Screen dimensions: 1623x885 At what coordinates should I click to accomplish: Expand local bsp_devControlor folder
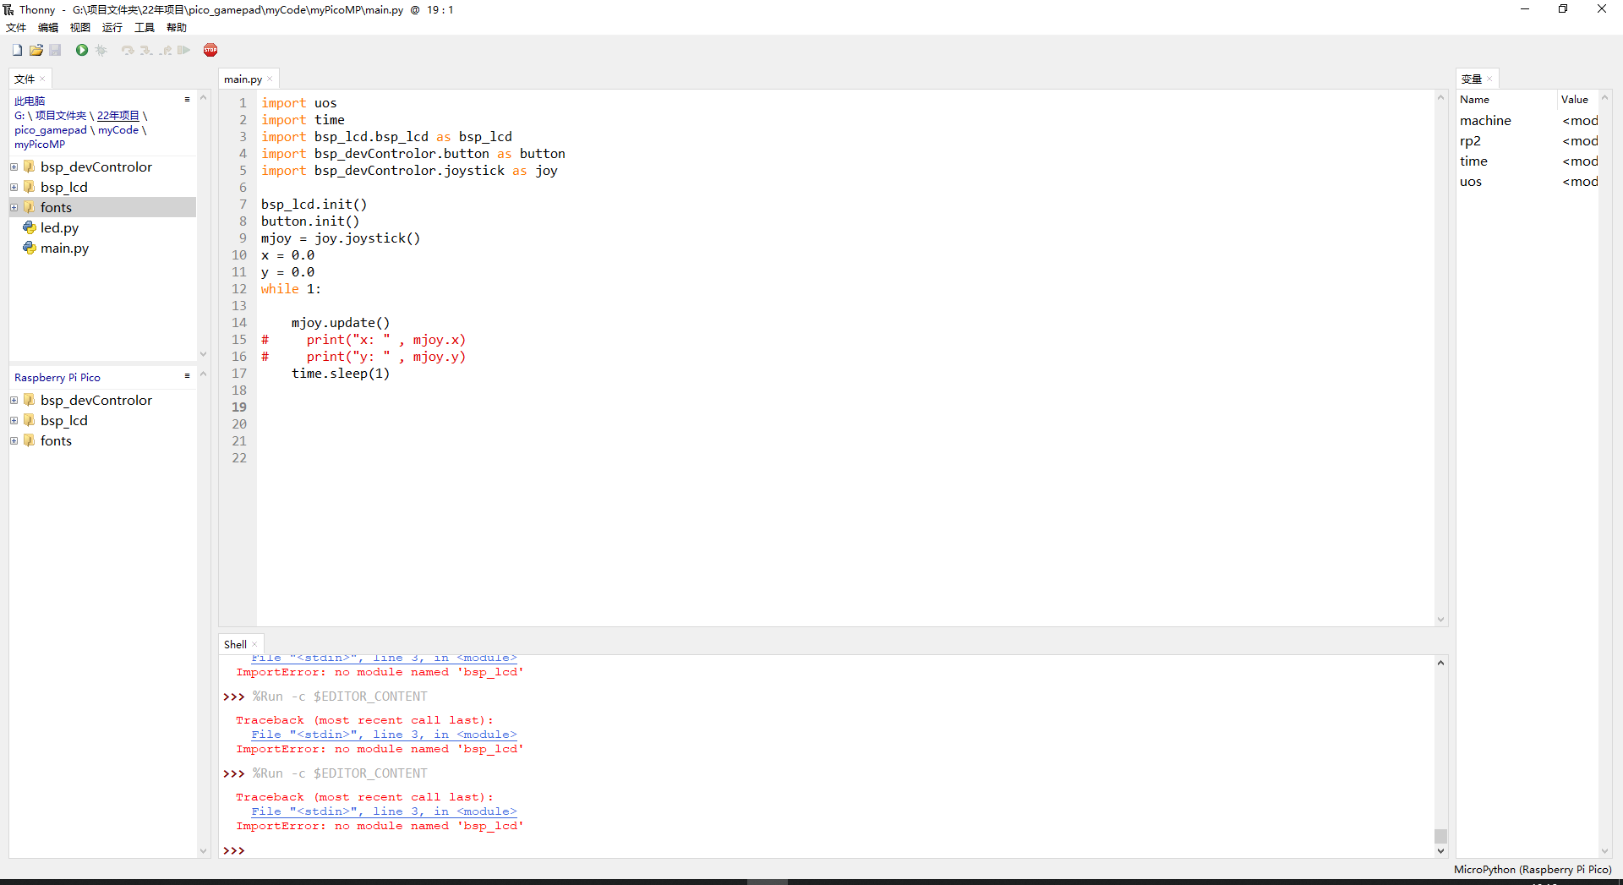(14, 167)
